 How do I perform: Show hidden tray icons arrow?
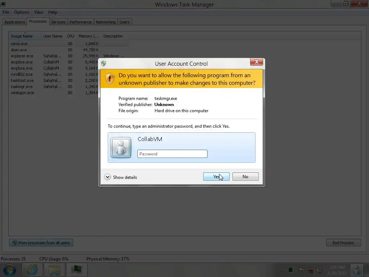pos(282,270)
